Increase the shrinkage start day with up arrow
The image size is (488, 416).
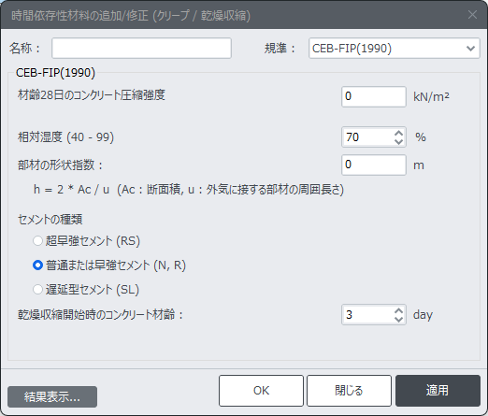point(398,310)
